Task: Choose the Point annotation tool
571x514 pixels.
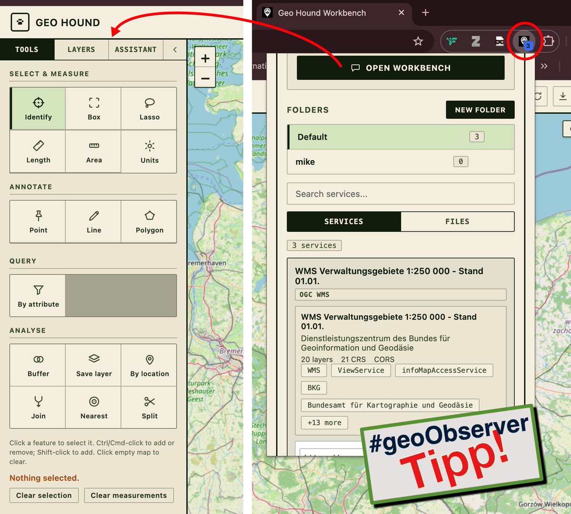Action: coord(38,222)
